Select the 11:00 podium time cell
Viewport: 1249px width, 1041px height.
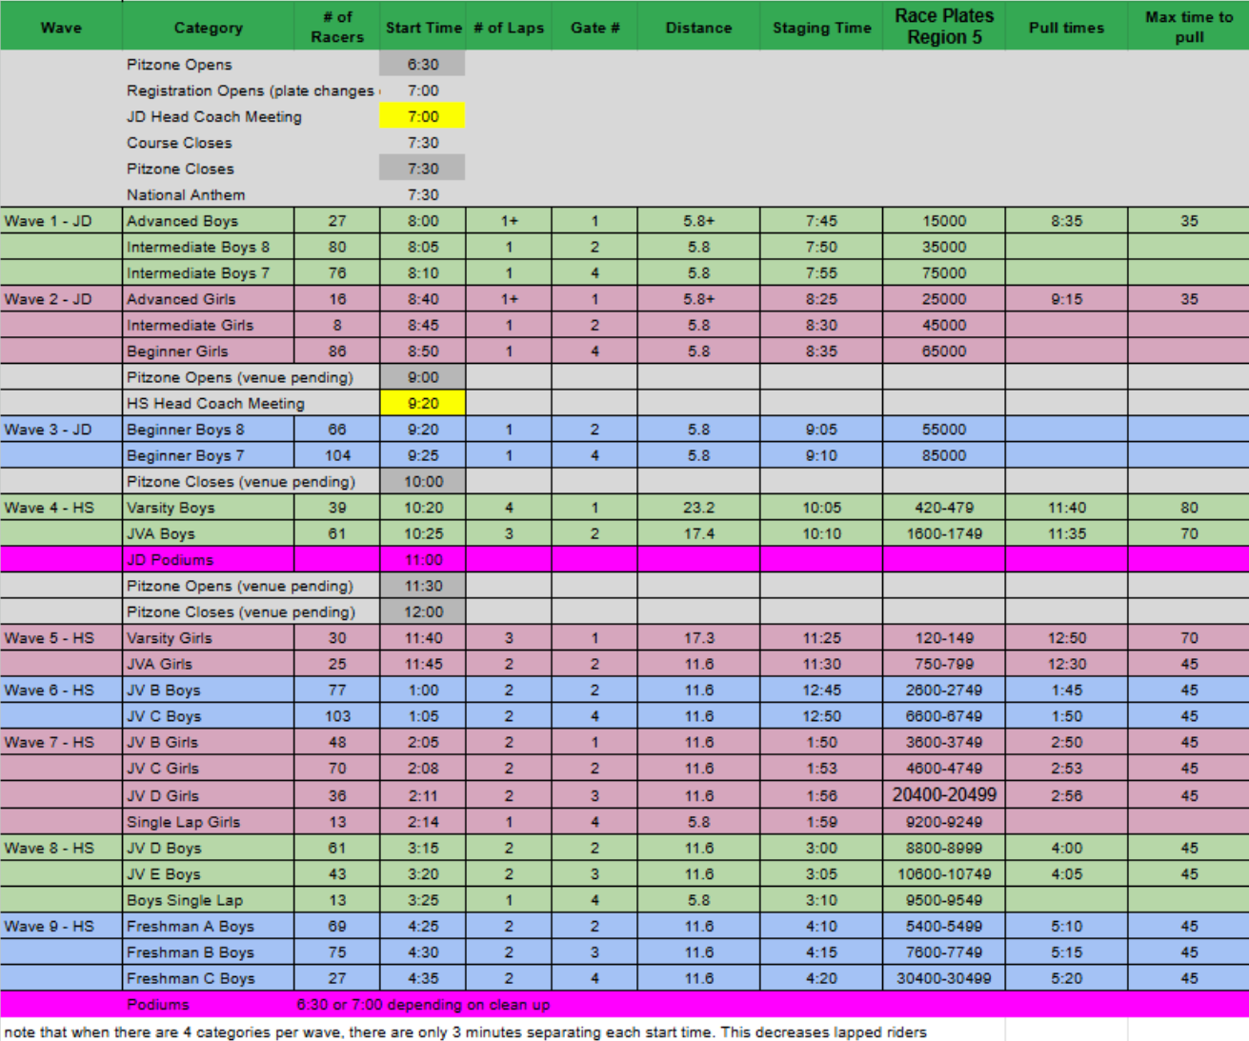[423, 560]
